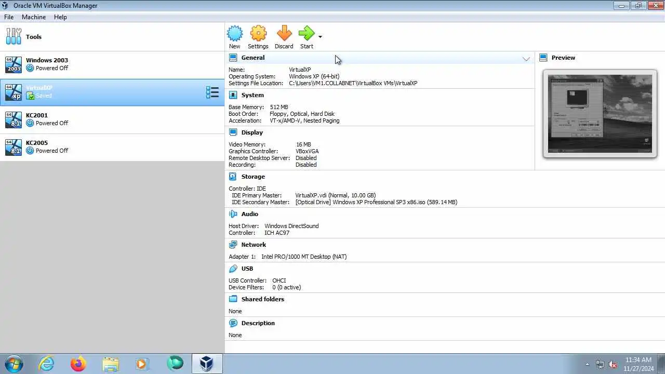Image resolution: width=665 pixels, height=374 pixels.
Task: Select the KC2005 machine icon
Action: 14,147
